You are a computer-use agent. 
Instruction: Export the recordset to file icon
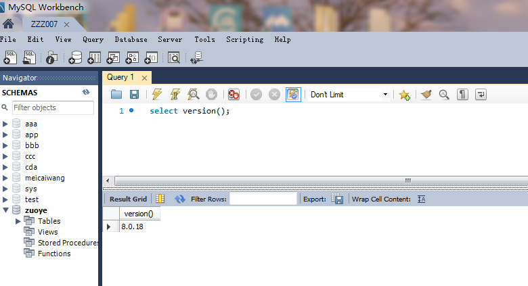pos(337,199)
